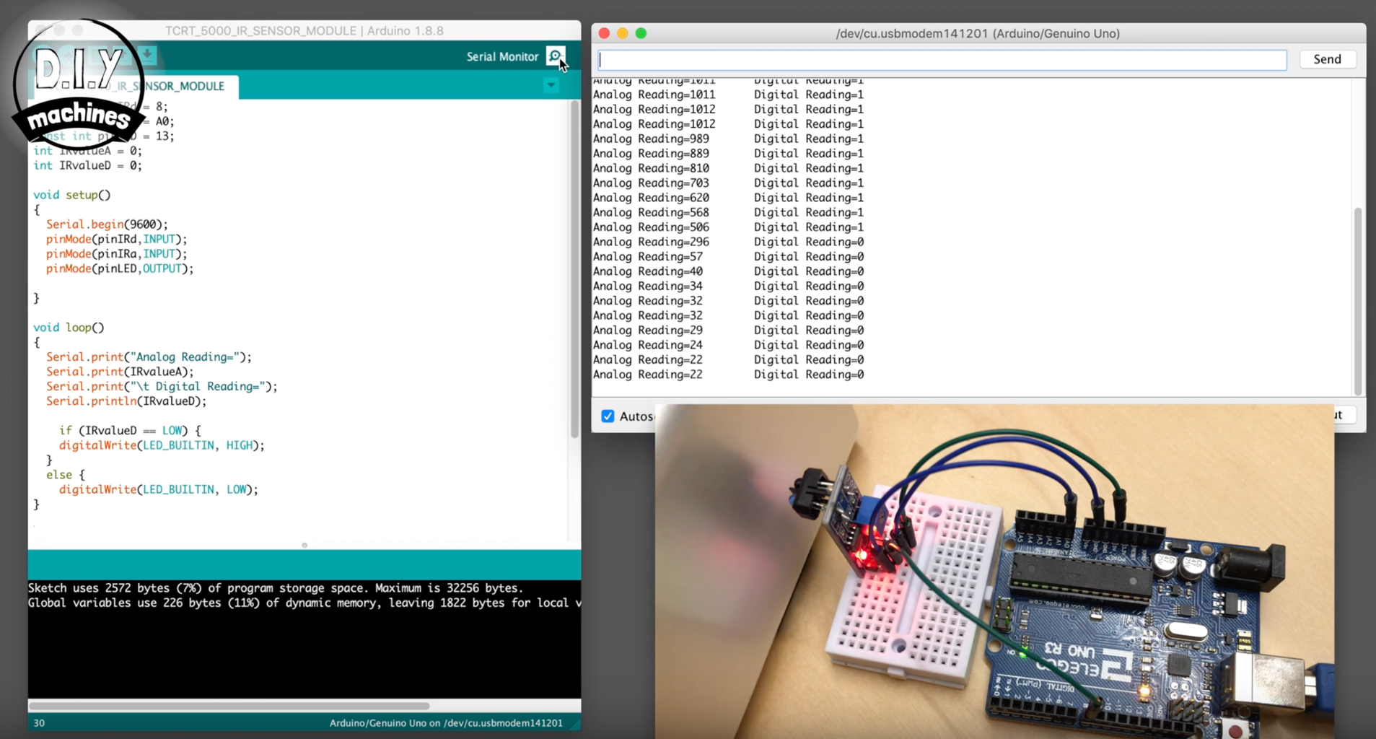This screenshot has width=1376, height=739.
Task: Place cursor on the void loop() line
Action: point(69,328)
